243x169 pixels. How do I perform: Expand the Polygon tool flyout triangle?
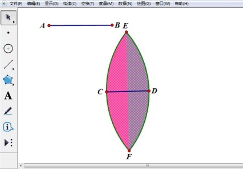(x=14, y=84)
